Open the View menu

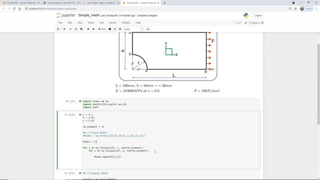point(80,22)
